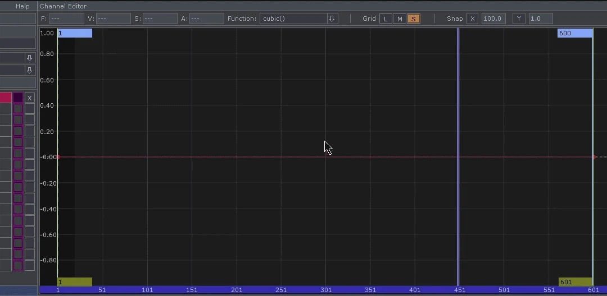Screen dimensions: 607x296
Task: Click frame 201 on the time ruler
Action: click(237, 290)
